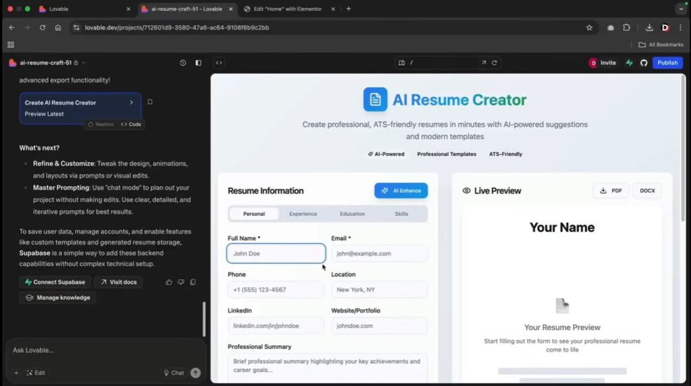Reload the browser page
The width and height of the screenshot is (691, 386).
[x=43, y=27]
